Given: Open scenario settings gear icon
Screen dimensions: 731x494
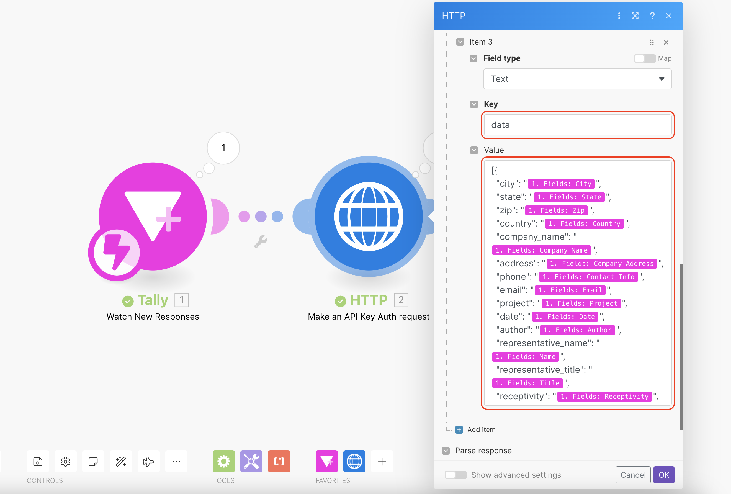Looking at the screenshot, I should tap(65, 462).
